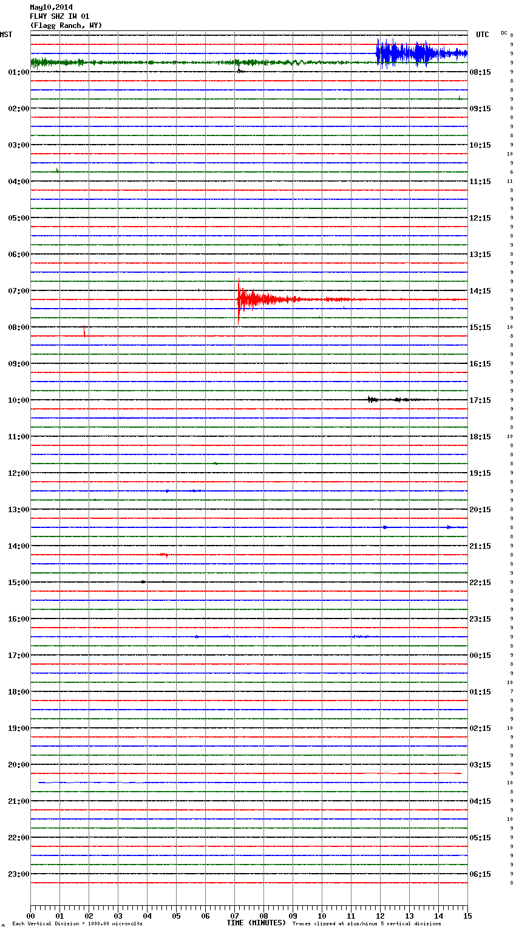
Task: Select the 08:00 MST row label
Action: (x=18, y=327)
